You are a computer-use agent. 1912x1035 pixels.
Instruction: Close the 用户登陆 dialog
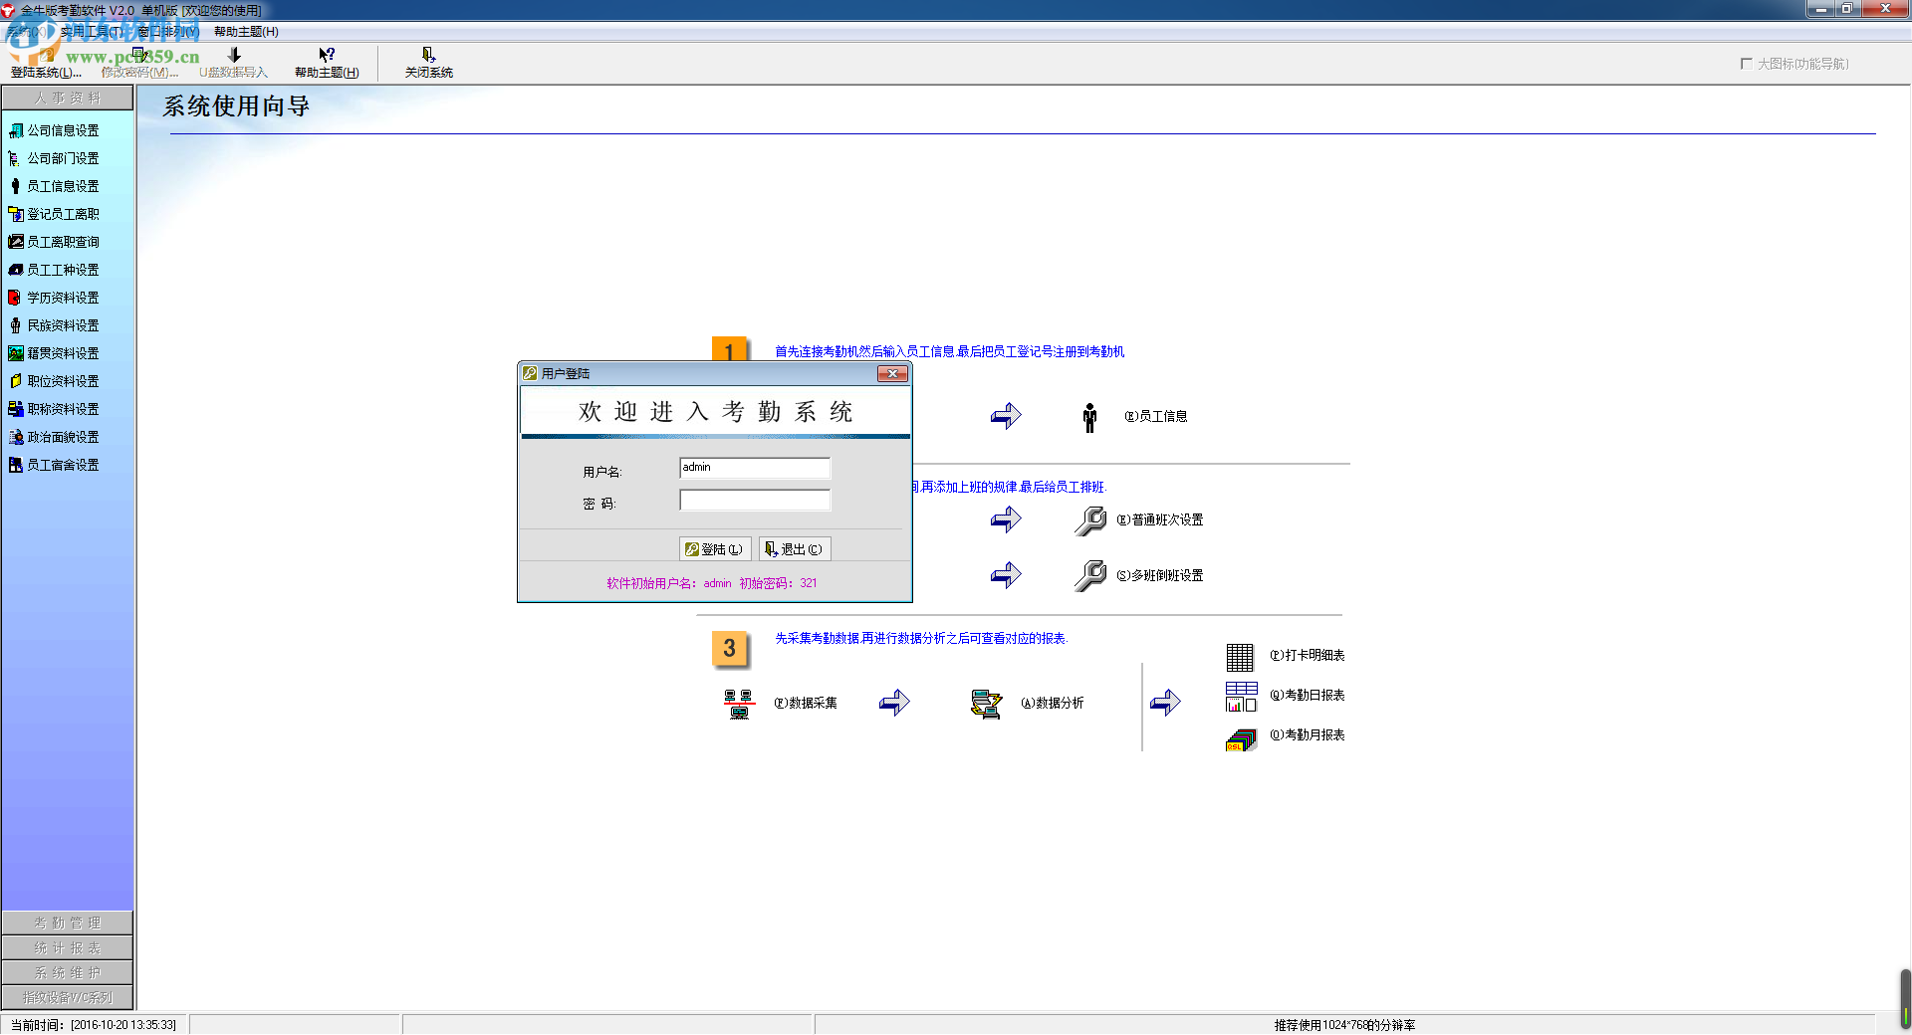click(x=892, y=373)
